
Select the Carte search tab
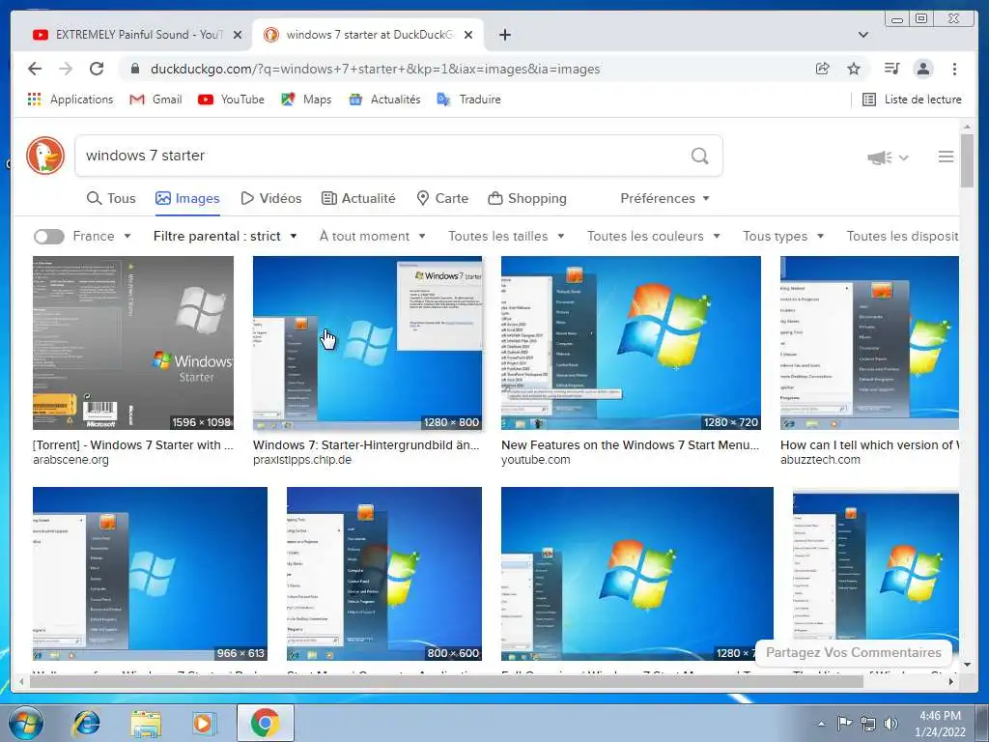click(x=442, y=198)
